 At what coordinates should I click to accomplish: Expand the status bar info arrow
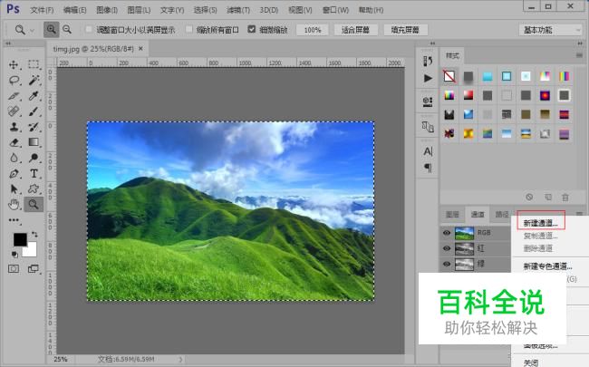pos(180,359)
